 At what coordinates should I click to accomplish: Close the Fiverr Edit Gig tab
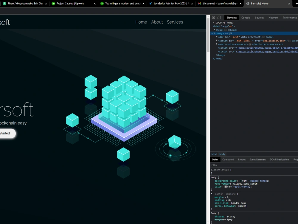[x=46, y=3]
